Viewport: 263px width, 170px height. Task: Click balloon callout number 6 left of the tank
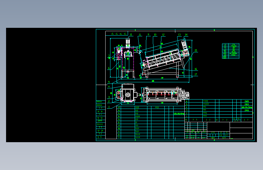(x=109, y=68)
